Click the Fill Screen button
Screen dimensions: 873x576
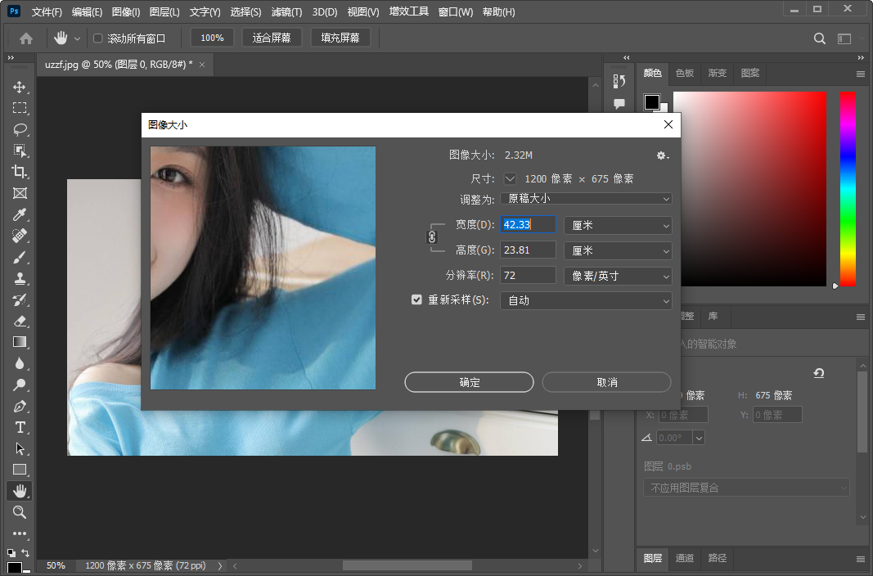tap(340, 38)
